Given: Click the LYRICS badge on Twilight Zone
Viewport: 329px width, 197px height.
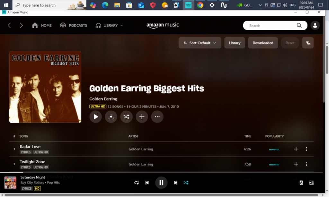Looking at the screenshot, I should pos(26,167).
